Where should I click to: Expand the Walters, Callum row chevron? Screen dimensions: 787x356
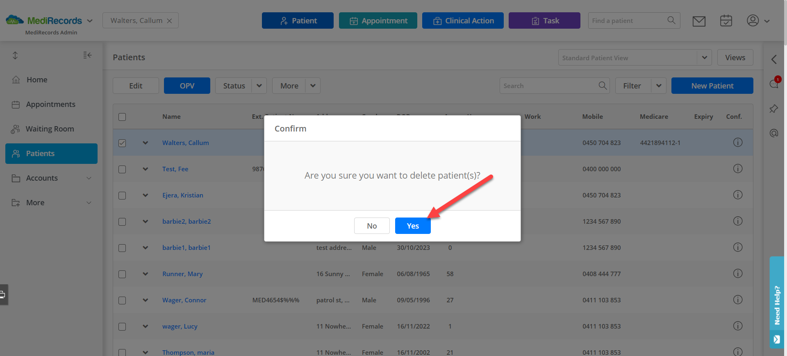(x=146, y=143)
